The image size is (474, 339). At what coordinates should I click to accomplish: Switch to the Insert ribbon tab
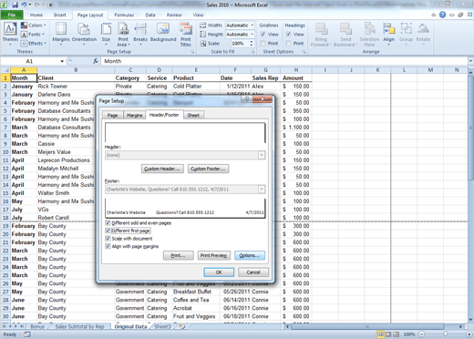click(x=60, y=15)
